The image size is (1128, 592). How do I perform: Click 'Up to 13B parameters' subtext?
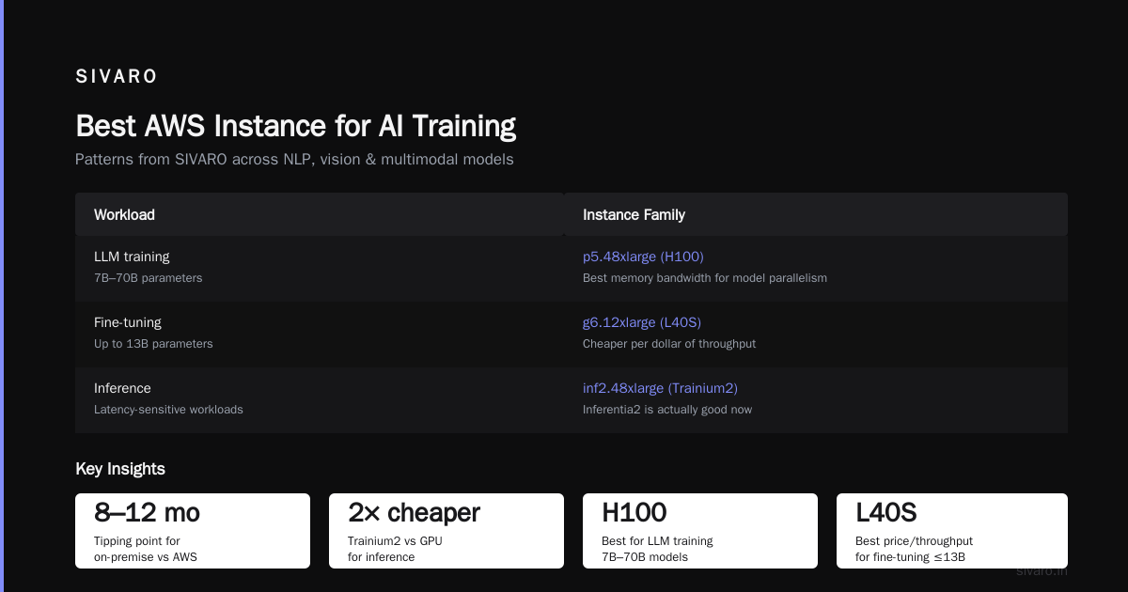(x=153, y=344)
